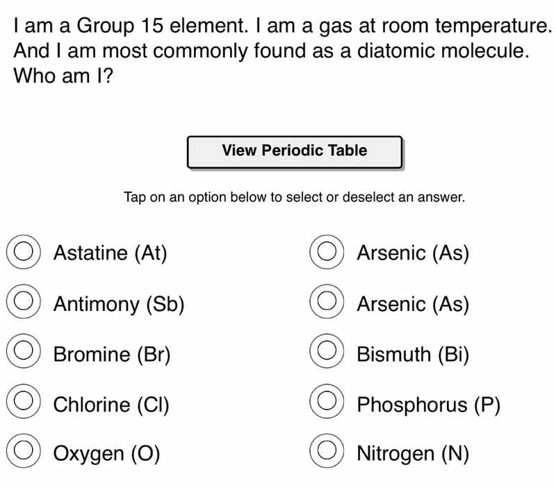Viewport: 556px width, 490px height.
Task: Click the tap-to-select instruction text
Action: pyautogui.click(x=295, y=196)
